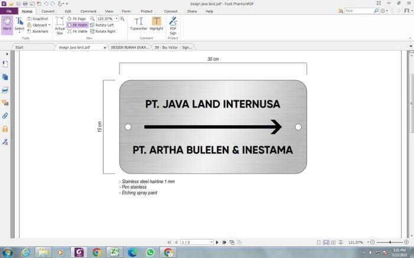The image size is (414, 258).
Task: Choose Fit Visible view
Action: click(77, 31)
